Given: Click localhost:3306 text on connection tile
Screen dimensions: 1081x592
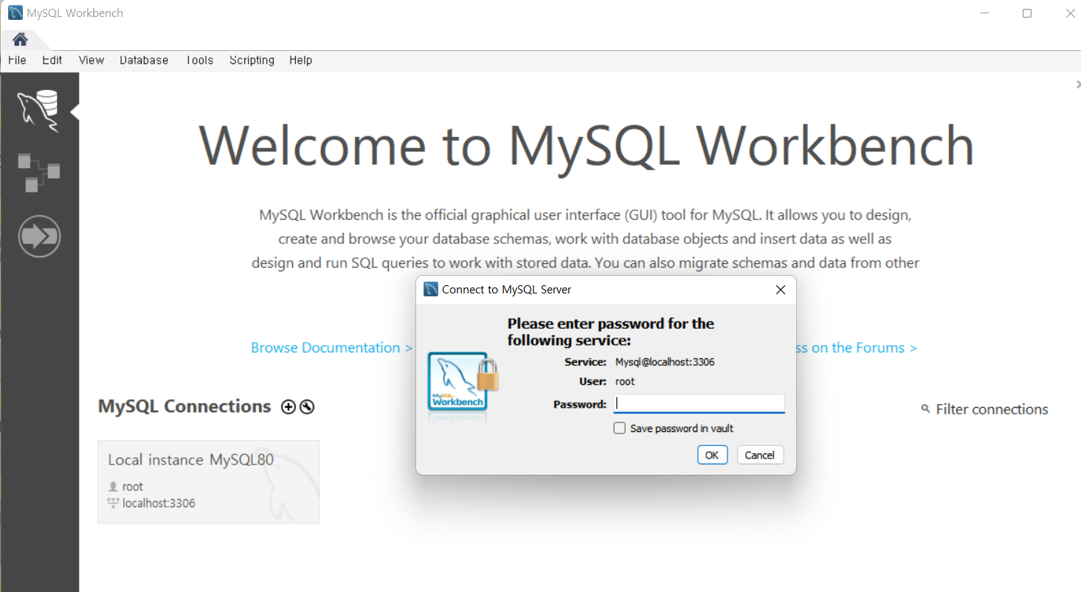Looking at the screenshot, I should click(159, 504).
